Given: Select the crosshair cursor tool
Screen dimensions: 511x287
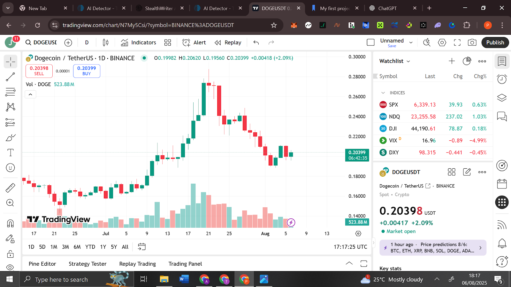Looking at the screenshot, I should 11,62.
